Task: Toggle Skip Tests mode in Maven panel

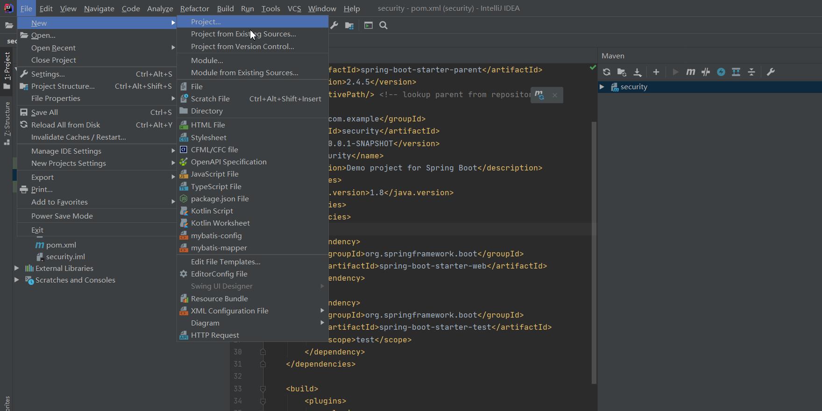Action: coord(706,72)
